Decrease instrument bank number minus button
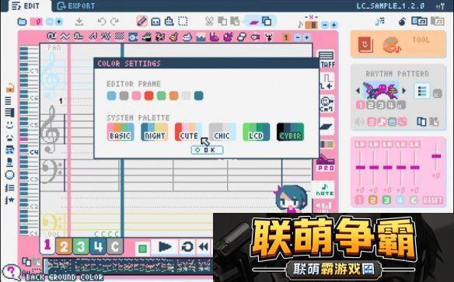Image resolution: width=454 pixels, height=282 pixels. 298,37
